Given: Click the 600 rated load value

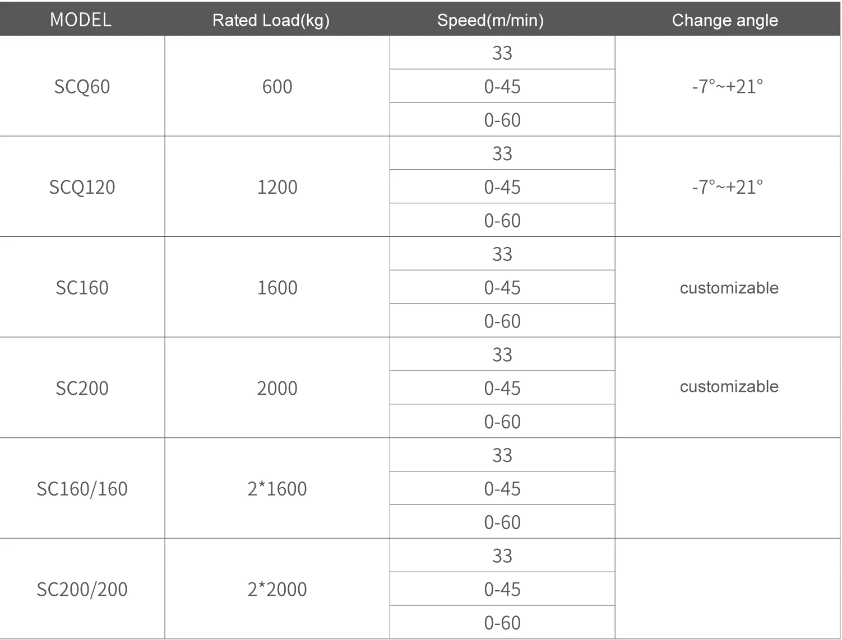Looking at the screenshot, I should 277,87.
